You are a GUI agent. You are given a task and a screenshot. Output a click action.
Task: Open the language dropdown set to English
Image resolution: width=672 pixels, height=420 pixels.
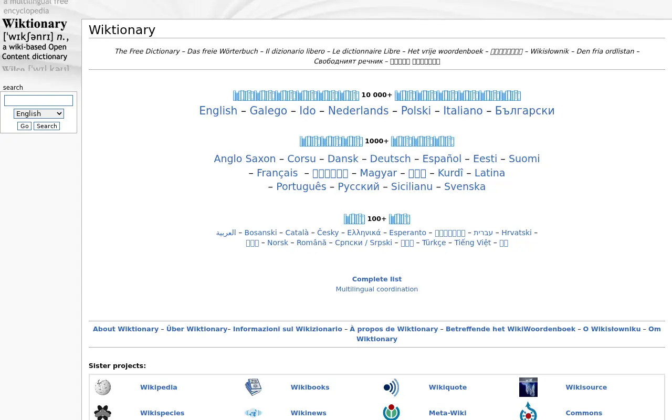pyautogui.click(x=39, y=113)
